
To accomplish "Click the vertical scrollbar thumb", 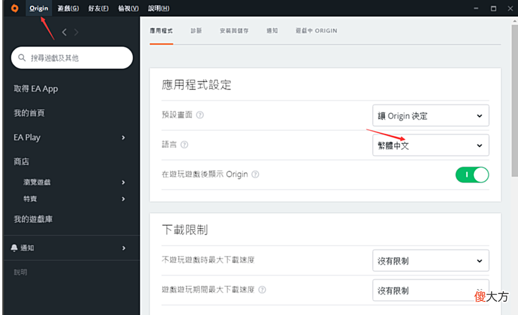I will 515,101.
